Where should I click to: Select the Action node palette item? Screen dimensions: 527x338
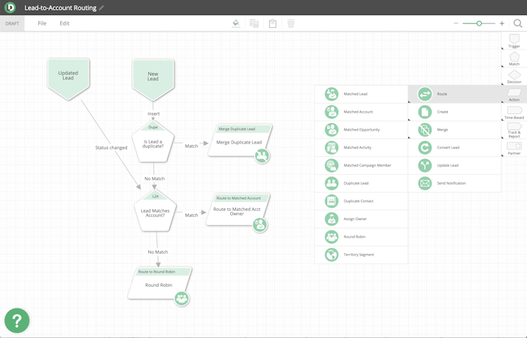(x=514, y=95)
